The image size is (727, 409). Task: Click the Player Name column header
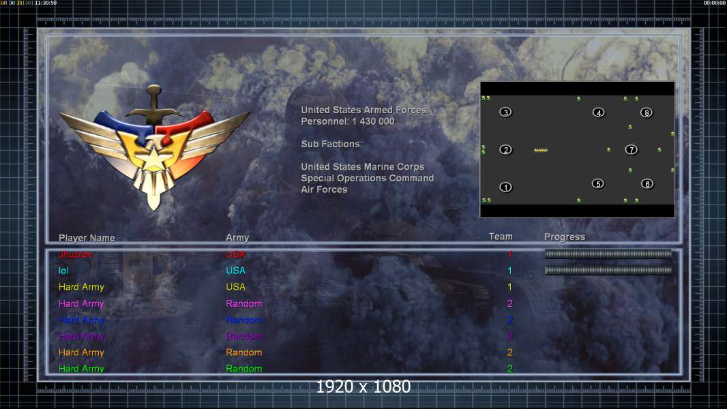[87, 238]
